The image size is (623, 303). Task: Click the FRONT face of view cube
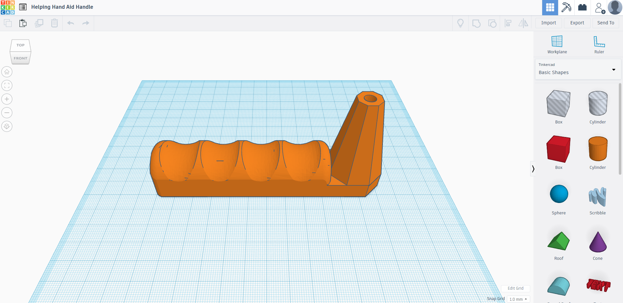tap(20, 58)
